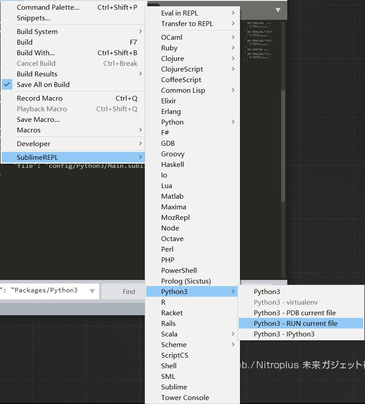Open the Scala REPL submenu

169,334
